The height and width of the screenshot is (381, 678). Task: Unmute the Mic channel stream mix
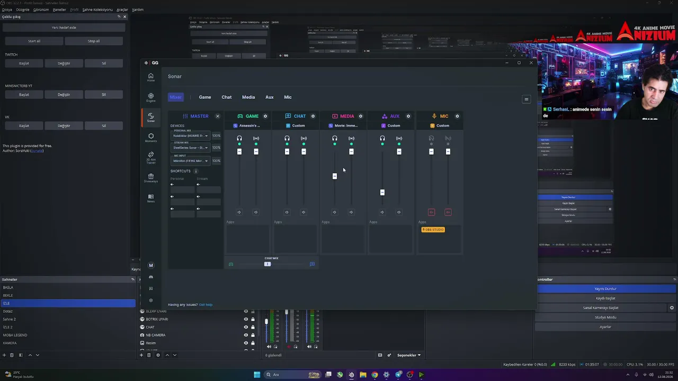448,212
